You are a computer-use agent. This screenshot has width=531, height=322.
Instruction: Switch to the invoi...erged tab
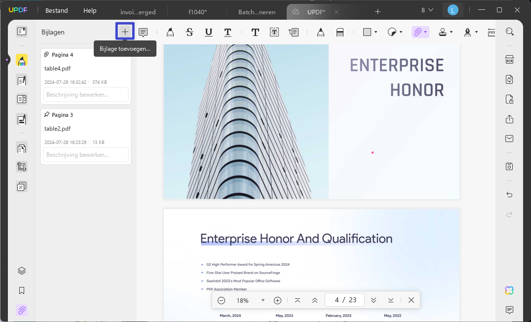138,12
